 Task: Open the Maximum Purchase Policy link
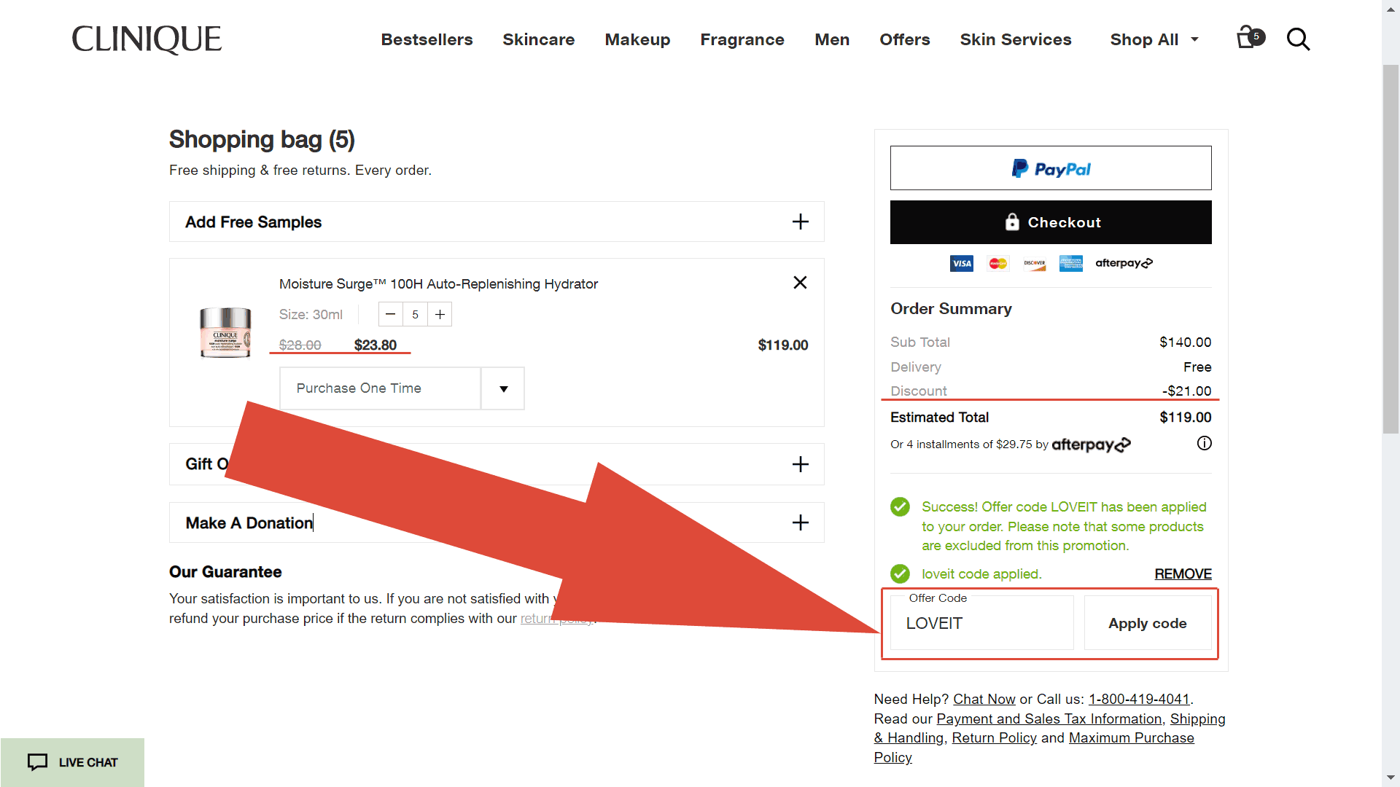[1131, 737]
